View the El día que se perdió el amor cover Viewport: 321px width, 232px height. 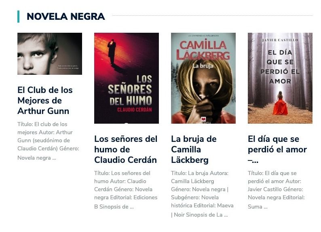280,78
